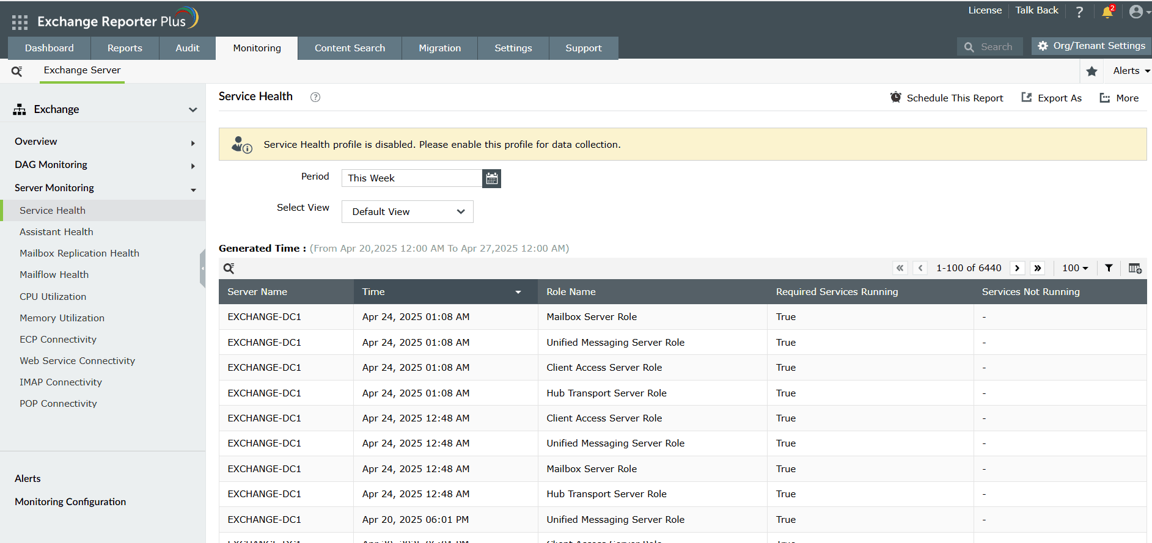
Task: Open Memory Utilization report
Action: pos(62,318)
